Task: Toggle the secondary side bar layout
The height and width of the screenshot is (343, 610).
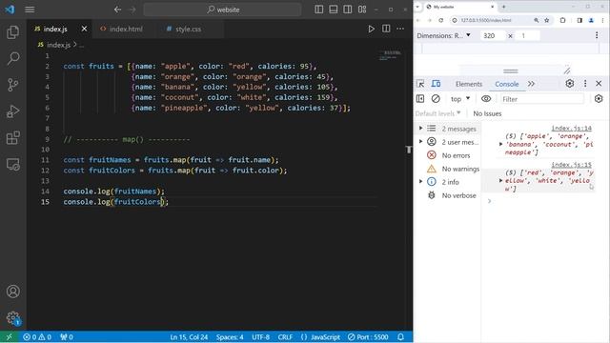Action: [x=347, y=10]
